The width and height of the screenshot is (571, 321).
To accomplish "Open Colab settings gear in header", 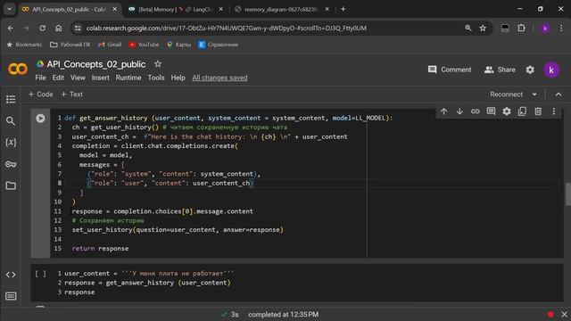I will [530, 70].
